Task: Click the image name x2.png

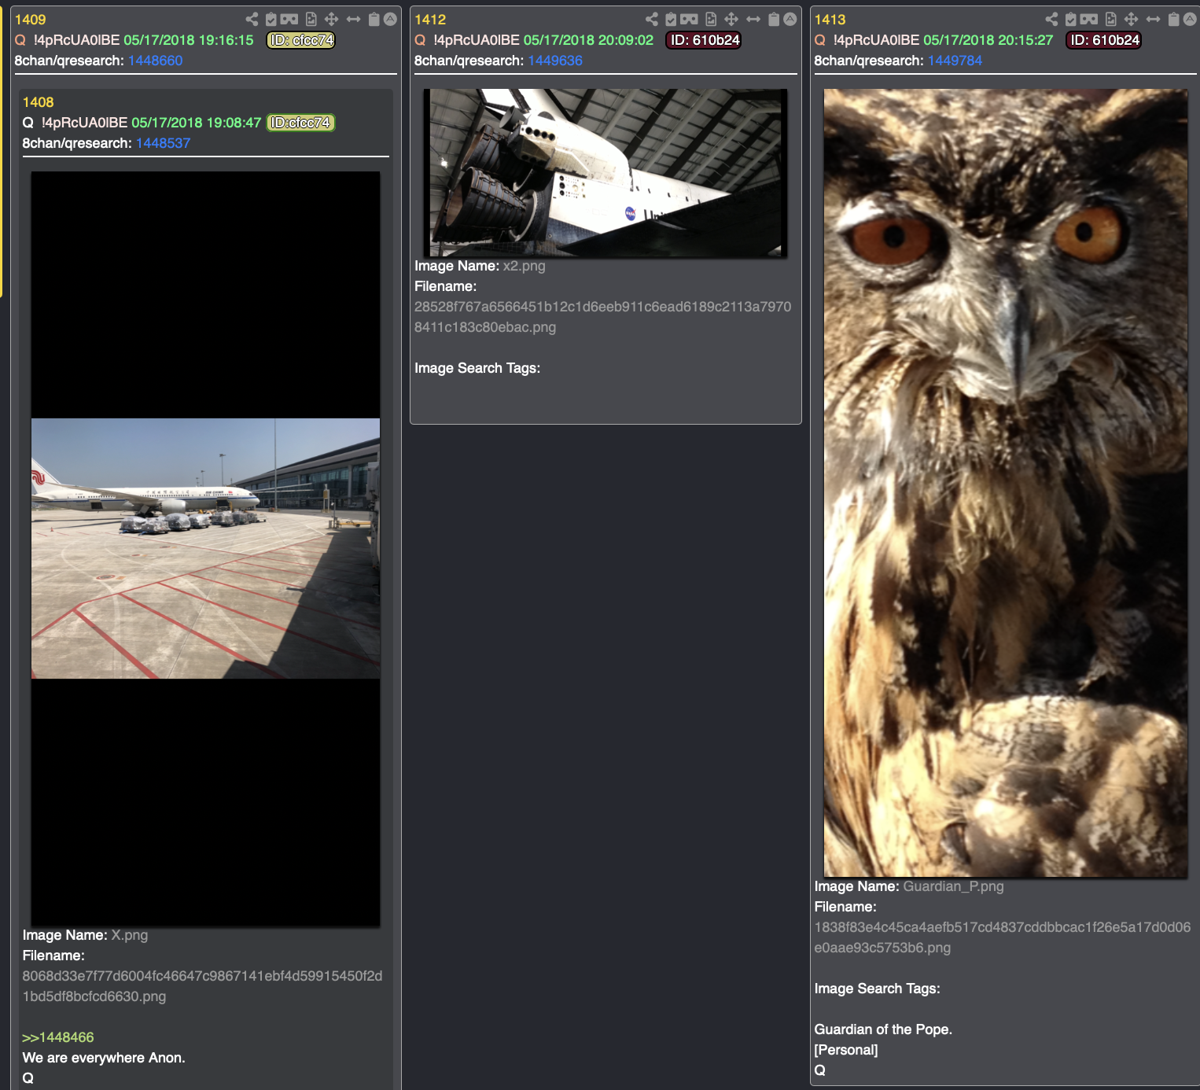Action: [525, 266]
